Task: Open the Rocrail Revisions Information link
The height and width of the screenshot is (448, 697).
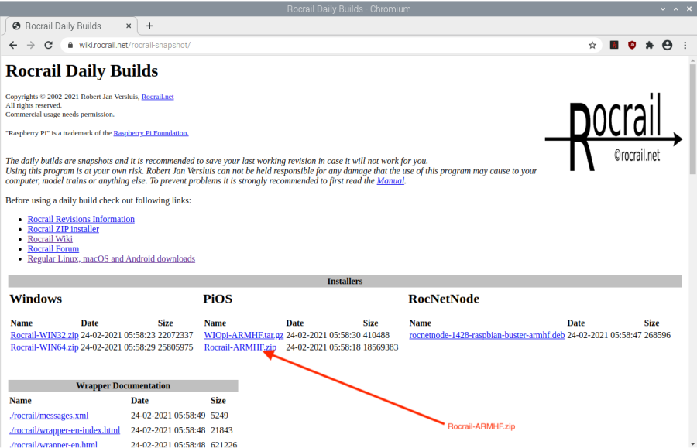Action: tap(81, 219)
